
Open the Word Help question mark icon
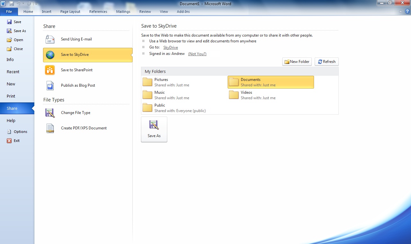coord(407,11)
